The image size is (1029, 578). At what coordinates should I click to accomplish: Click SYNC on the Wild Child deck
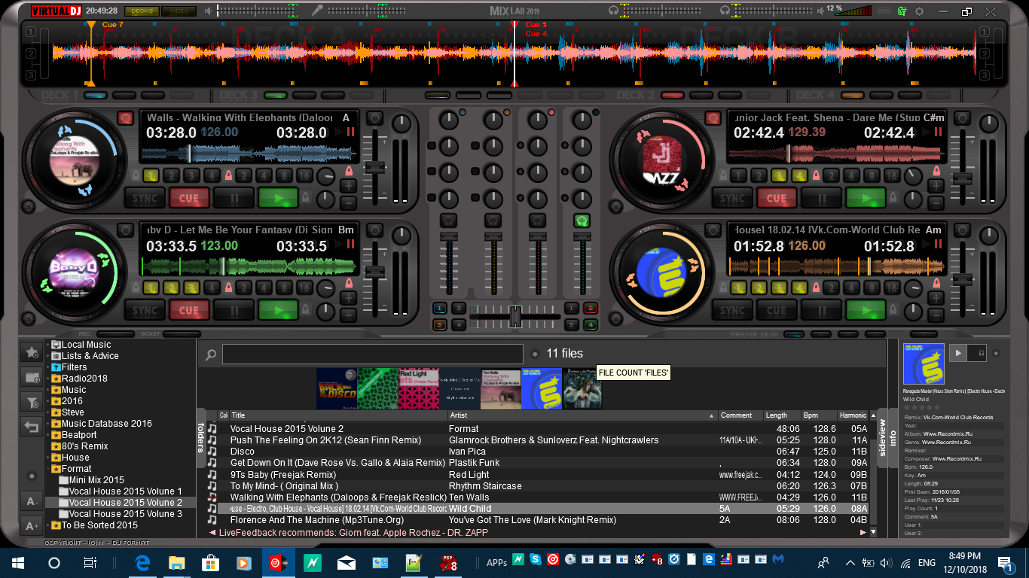pos(732,310)
